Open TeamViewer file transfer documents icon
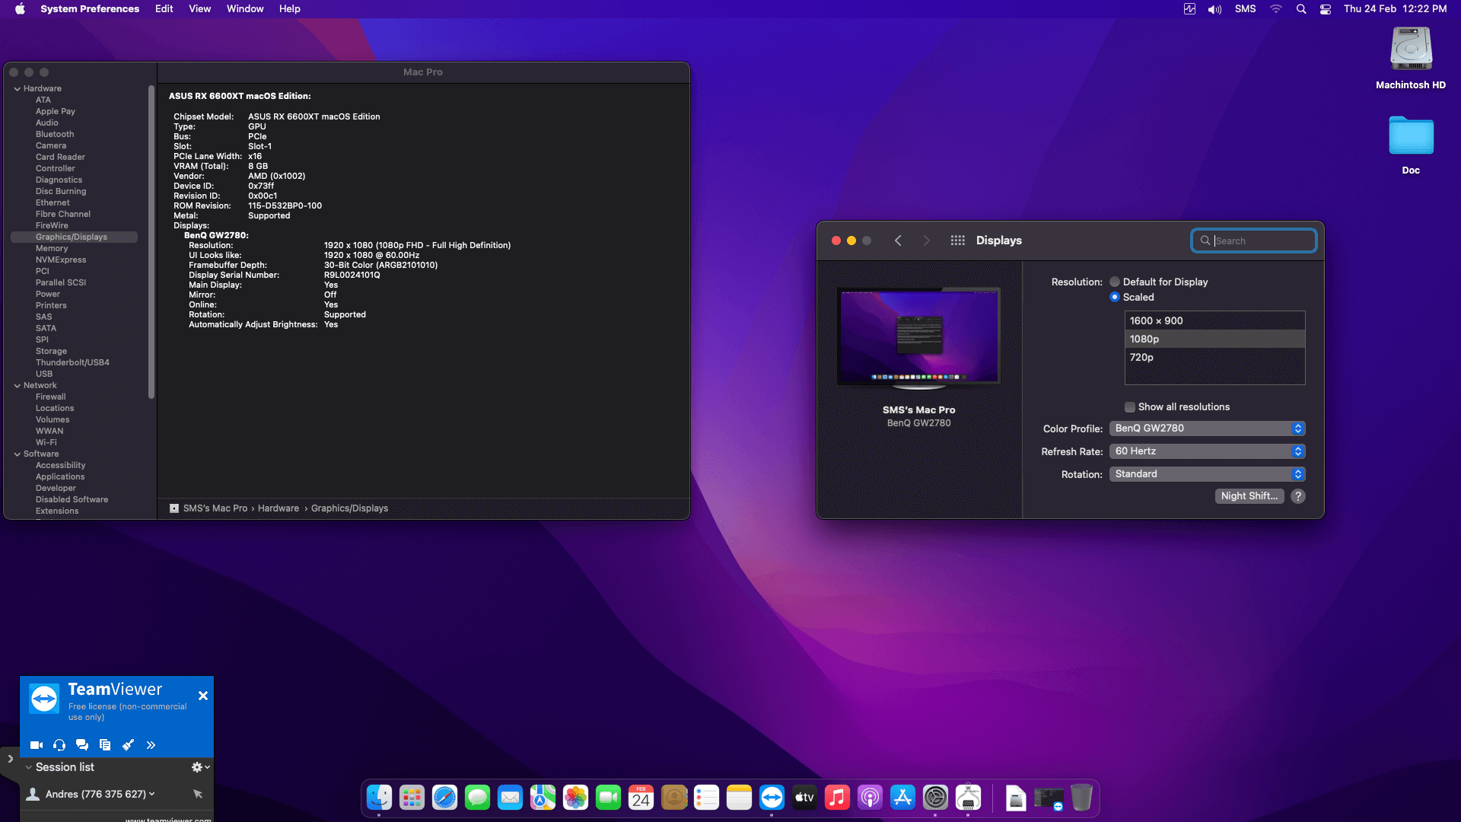This screenshot has width=1461, height=822. 105,745
